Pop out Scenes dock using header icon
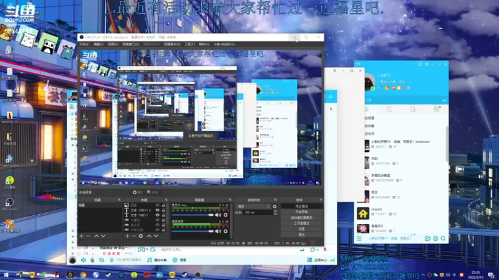This screenshot has width=499, height=280. point(119,200)
